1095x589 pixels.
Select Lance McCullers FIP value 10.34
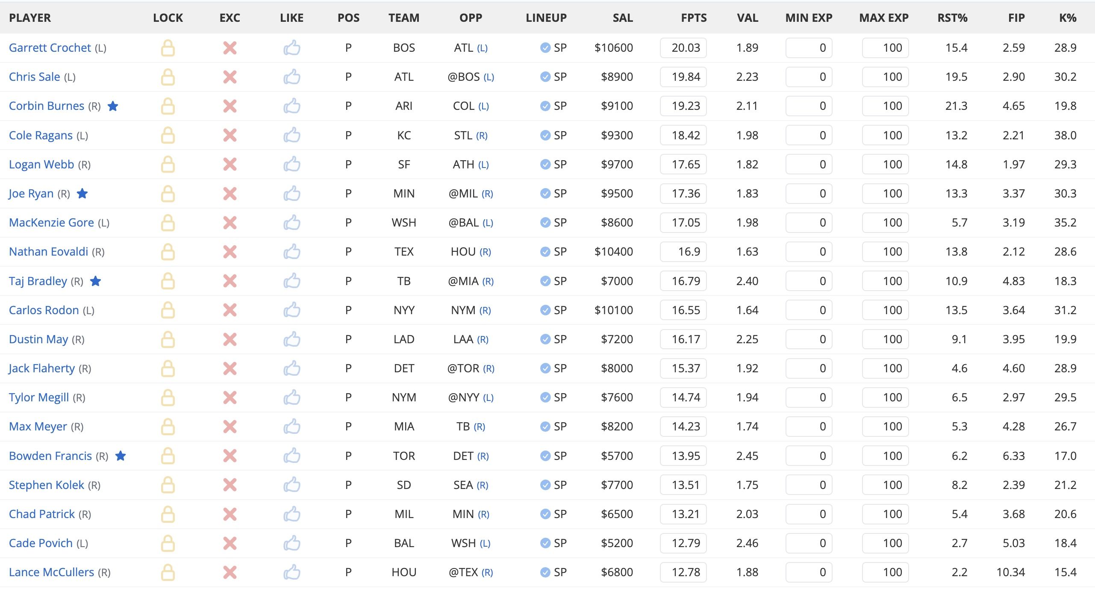coord(1010,572)
